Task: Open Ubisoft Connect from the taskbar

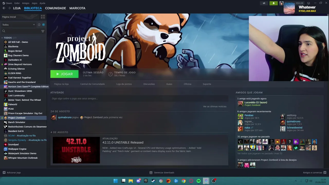Action: click(x=161, y=181)
